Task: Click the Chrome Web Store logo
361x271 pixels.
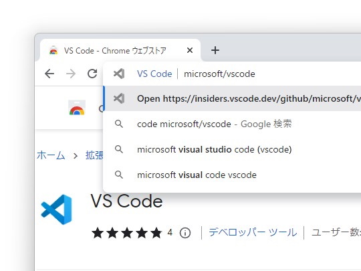Action: 77,108
